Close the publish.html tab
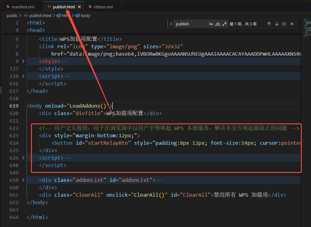The image size is (311, 227). point(79,7)
